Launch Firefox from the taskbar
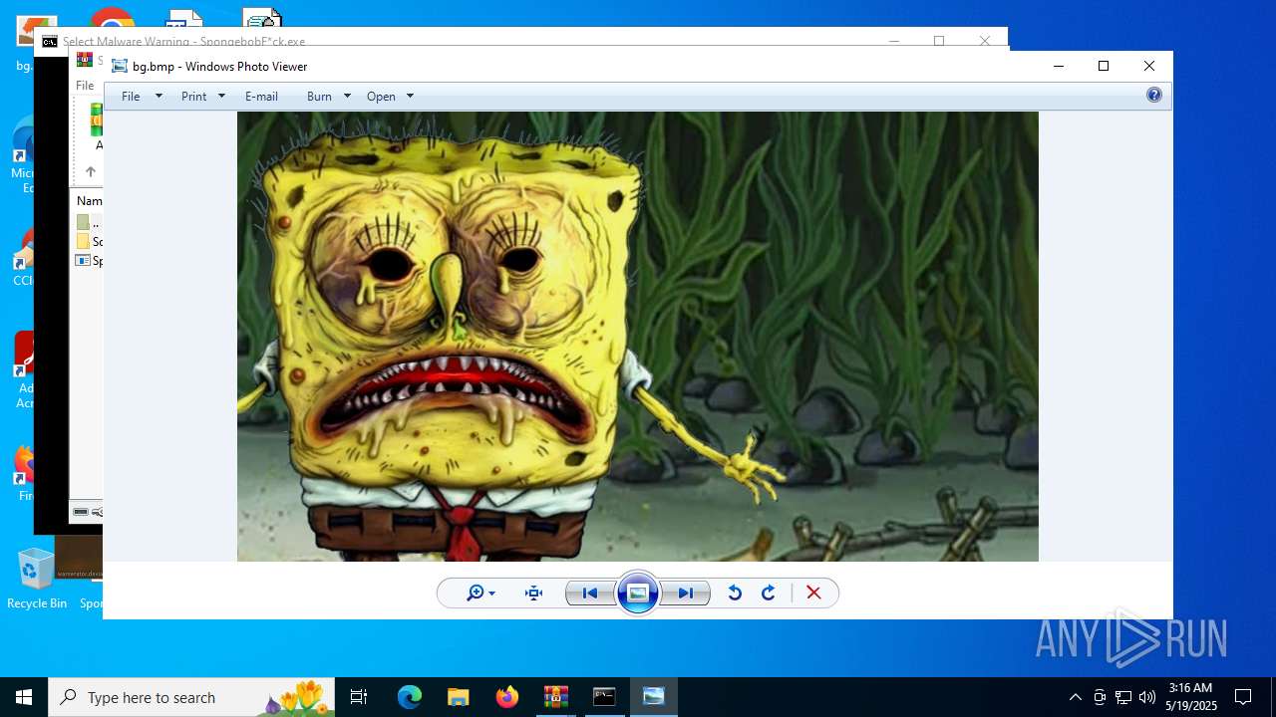 pyautogui.click(x=506, y=697)
